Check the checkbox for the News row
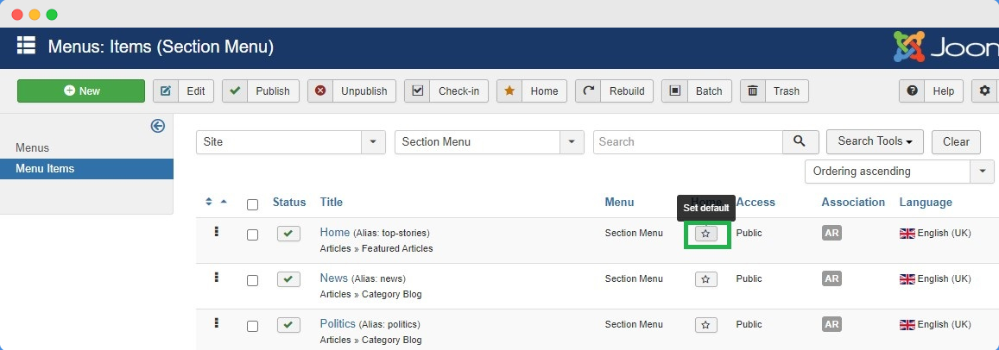Viewport: 999px width, 350px height. point(252,281)
